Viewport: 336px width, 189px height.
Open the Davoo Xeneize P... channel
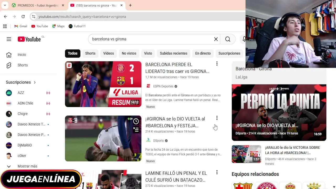click(x=28, y=135)
